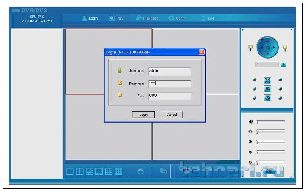Select the four-split layout icon
The height and width of the screenshot is (191, 306).
pyautogui.click(x=80, y=171)
